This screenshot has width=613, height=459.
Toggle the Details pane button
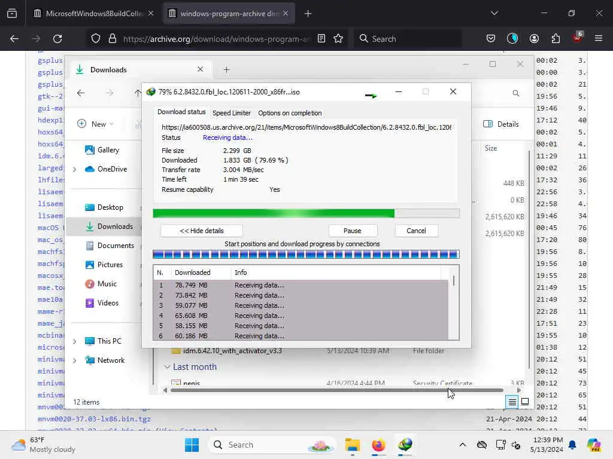(x=501, y=124)
